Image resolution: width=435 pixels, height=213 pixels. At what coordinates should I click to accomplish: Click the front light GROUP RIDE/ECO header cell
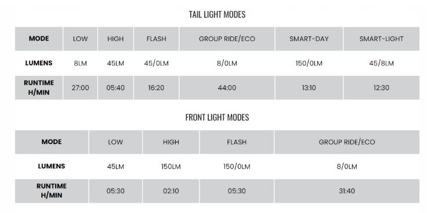347,142
